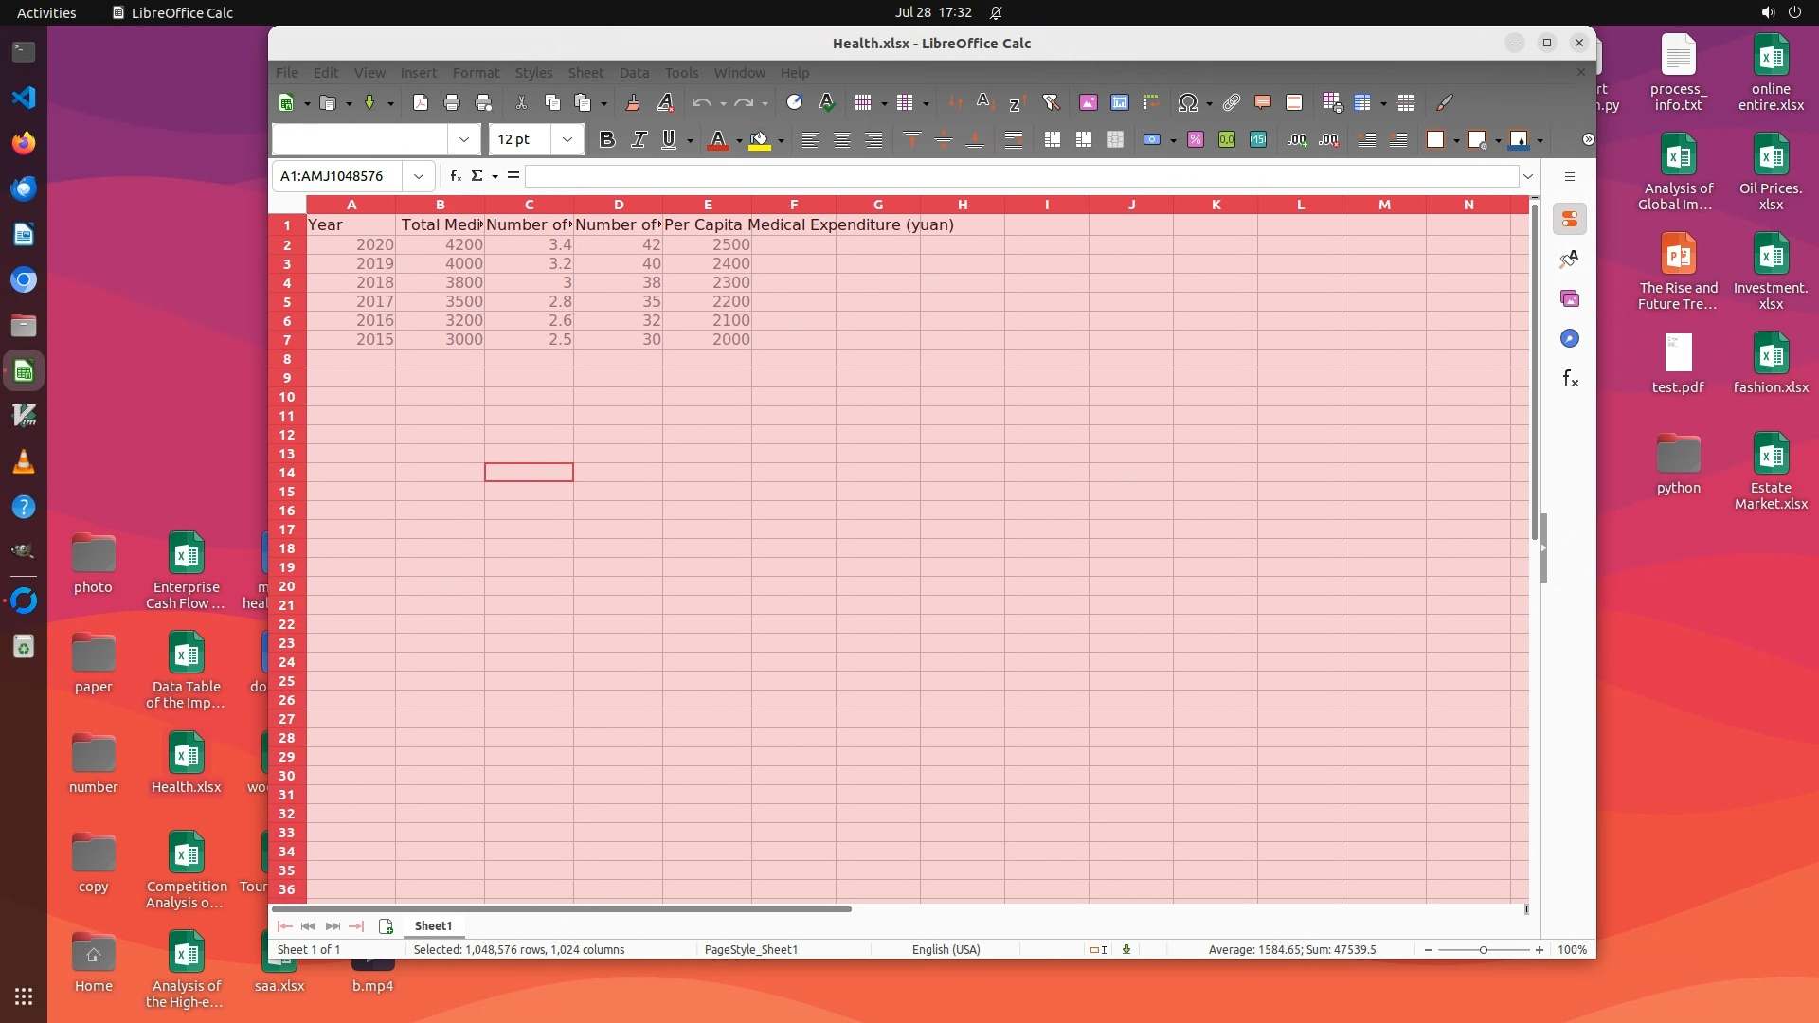Open the Functions sidebar panel
The height and width of the screenshot is (1023, 1819).
coord(1570,379)
